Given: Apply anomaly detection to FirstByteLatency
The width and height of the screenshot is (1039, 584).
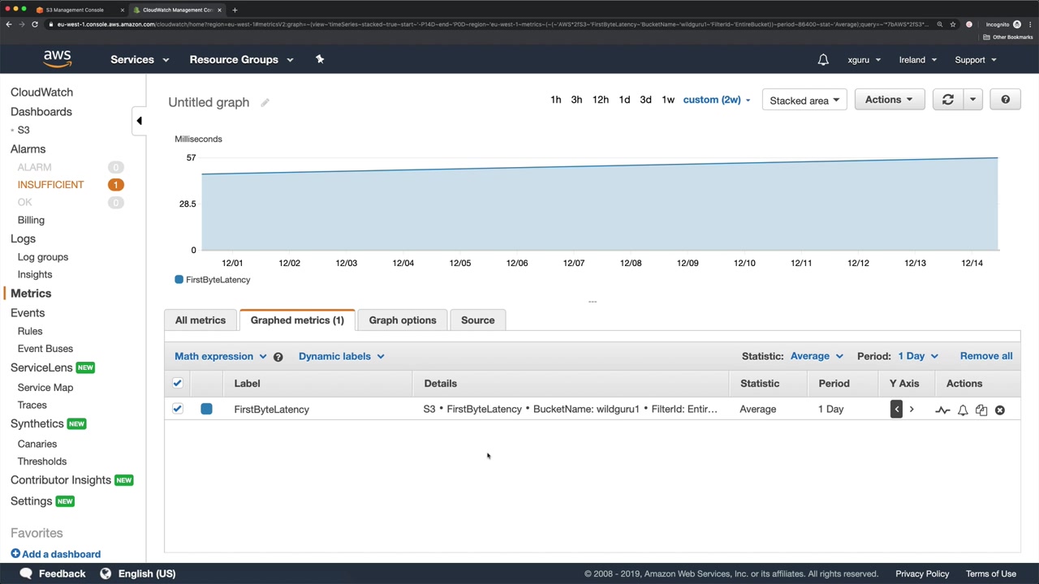Looking at the screenshot, I should pos(942,410).
